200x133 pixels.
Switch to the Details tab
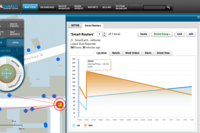coord(116,53)
